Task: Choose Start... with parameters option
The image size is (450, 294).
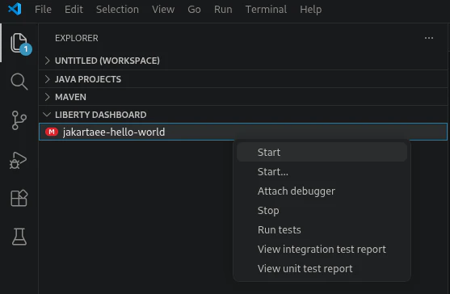Action: pos(322,171)
